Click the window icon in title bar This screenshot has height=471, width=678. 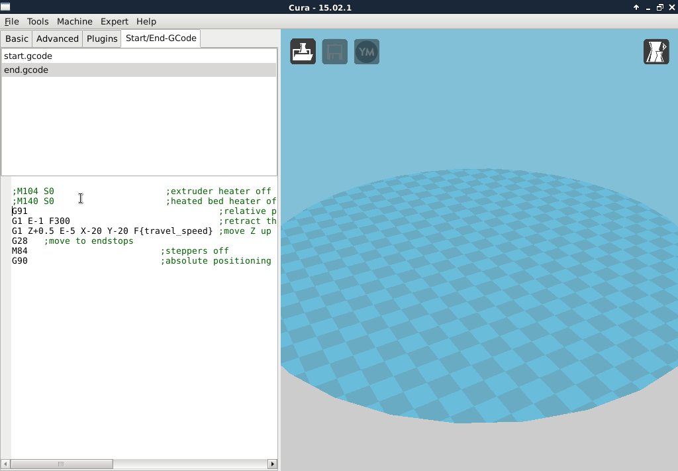tap(5, 7)
